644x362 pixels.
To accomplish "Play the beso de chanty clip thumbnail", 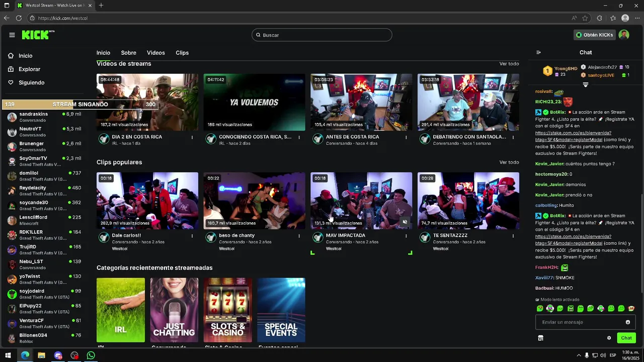I will click(255, 201).
